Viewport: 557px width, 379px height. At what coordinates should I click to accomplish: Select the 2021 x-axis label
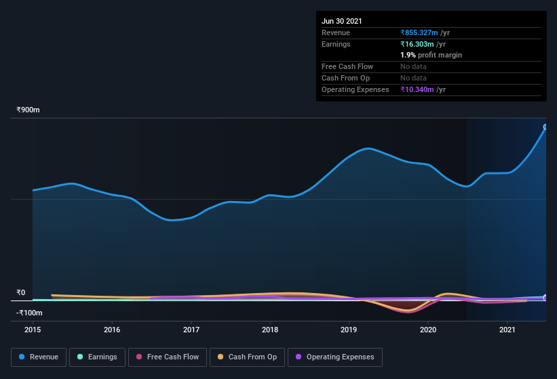tap(507, 330)
